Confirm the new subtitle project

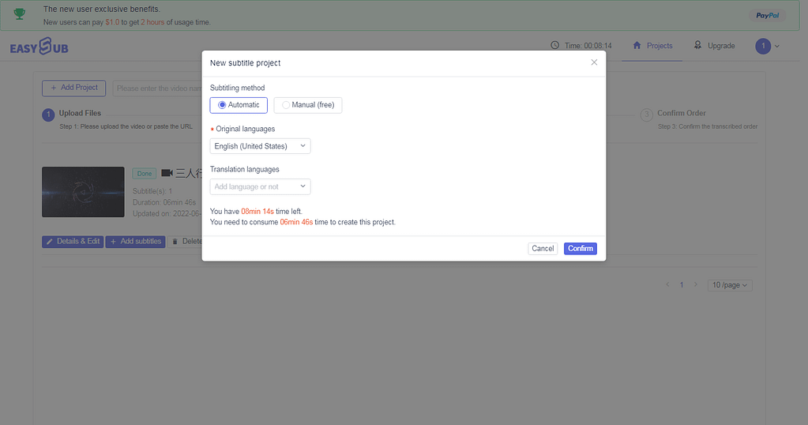[581, 248]
